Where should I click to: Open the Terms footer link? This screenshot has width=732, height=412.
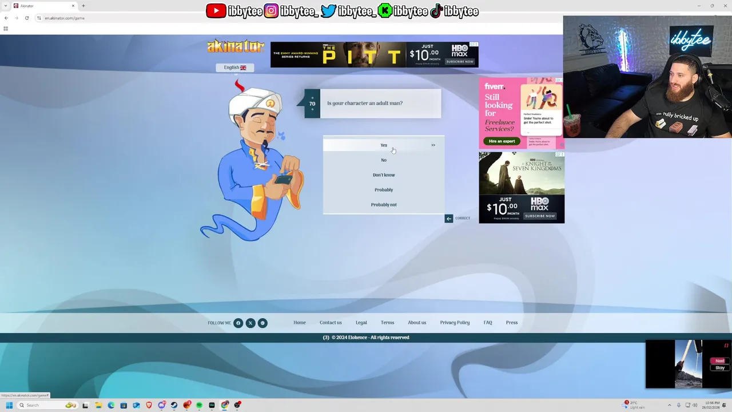(x=387, y=323)
